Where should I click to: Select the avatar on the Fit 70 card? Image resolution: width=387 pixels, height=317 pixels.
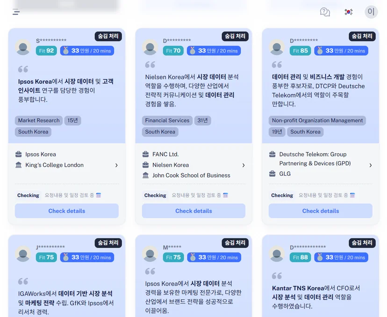tap(150, 47)
